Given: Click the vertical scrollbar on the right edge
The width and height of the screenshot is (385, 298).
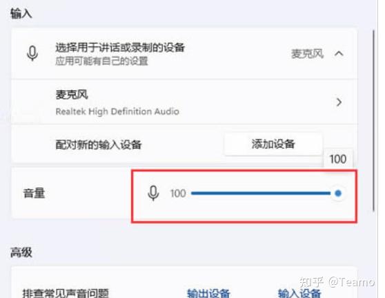Looking at the screenshot, I should pos(373,120).
